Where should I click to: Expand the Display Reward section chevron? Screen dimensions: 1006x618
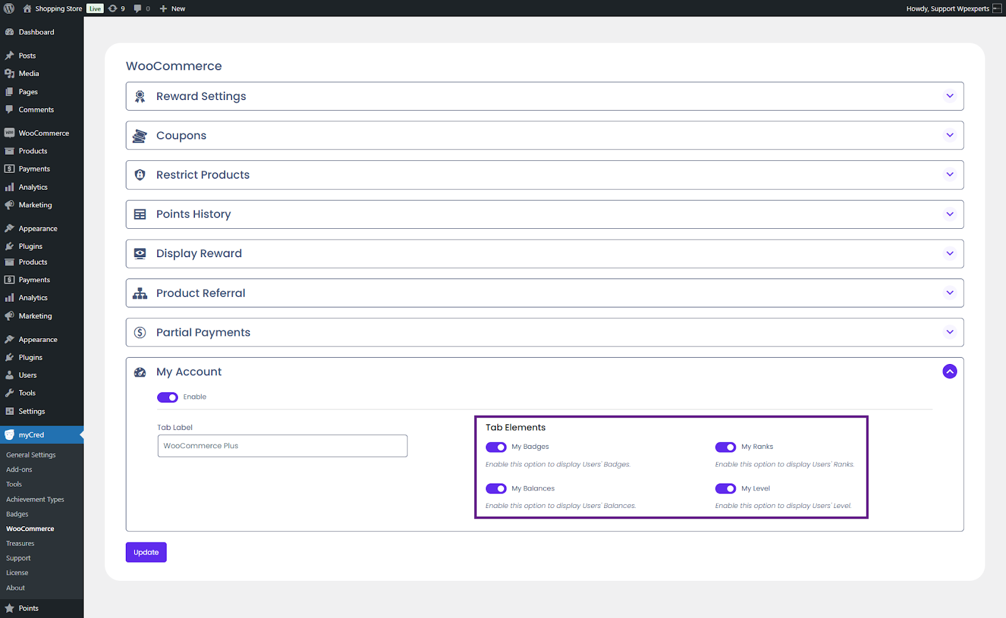[949, 253]
